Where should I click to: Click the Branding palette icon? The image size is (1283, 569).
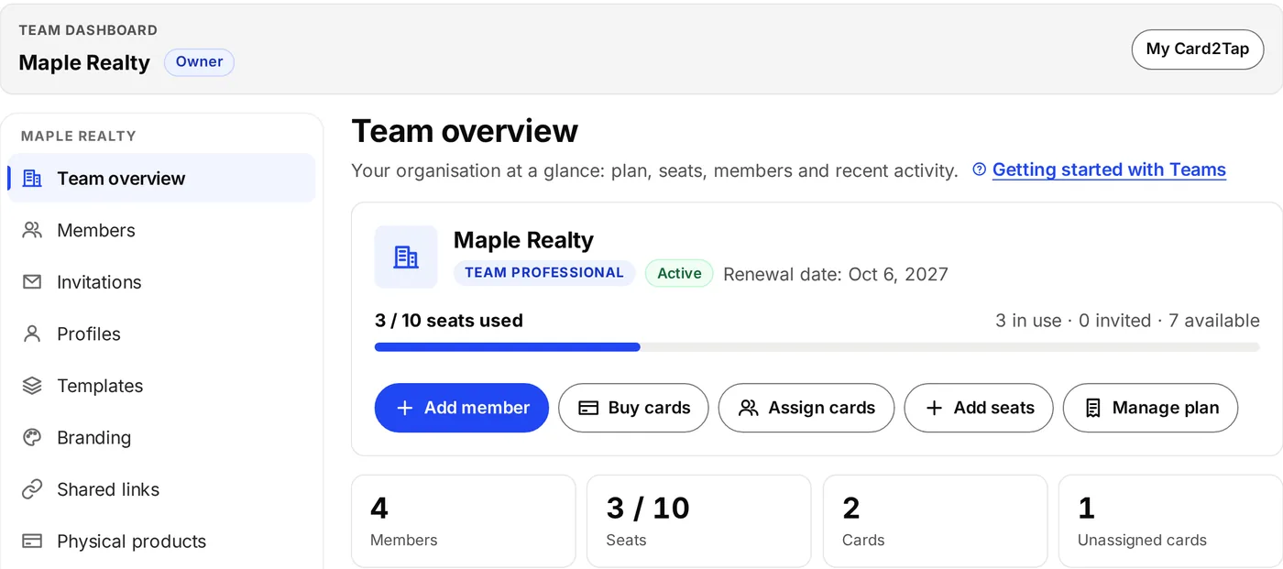tap(32, 437)
